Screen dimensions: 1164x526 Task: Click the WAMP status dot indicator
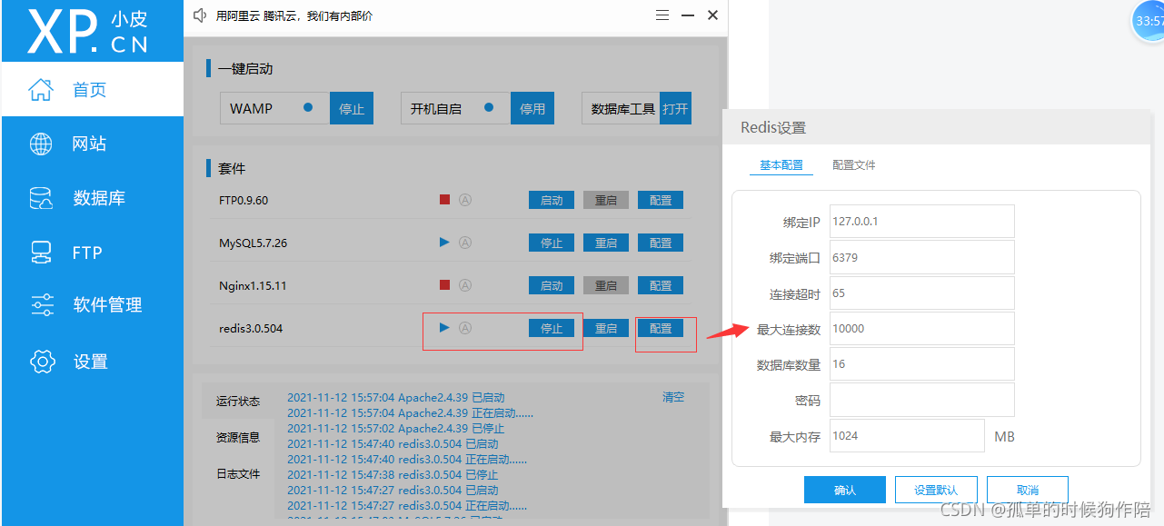point(308,107)
